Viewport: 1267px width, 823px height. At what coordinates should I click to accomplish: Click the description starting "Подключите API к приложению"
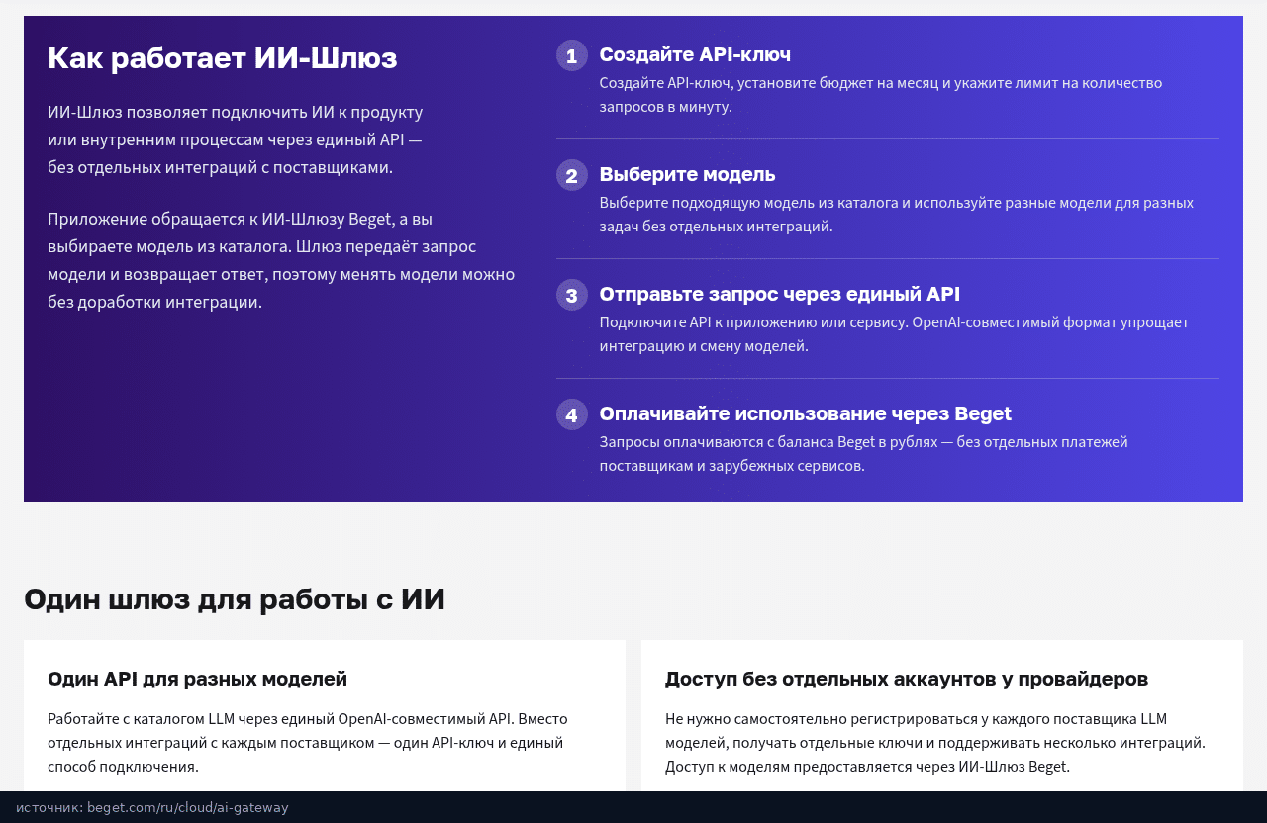click(894, 334)
